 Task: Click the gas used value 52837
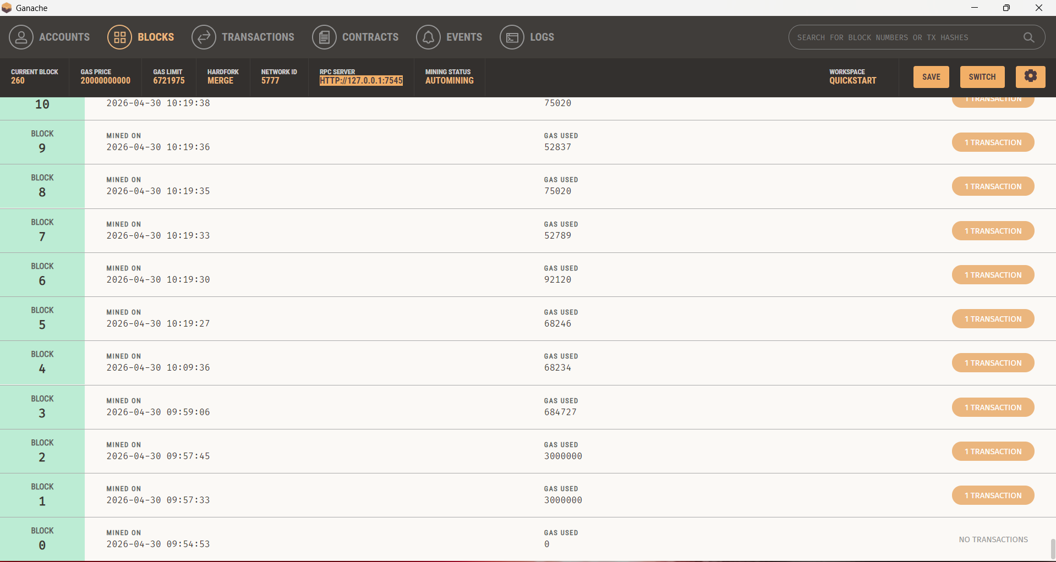pyautogui.click(x=557, y=147)
